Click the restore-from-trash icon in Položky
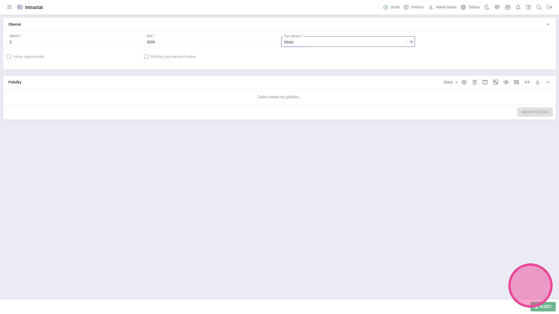Screen dimensions: 559x314 click(x=475, y=82)
